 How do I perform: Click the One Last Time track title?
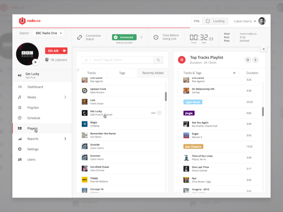pos(200,167)
